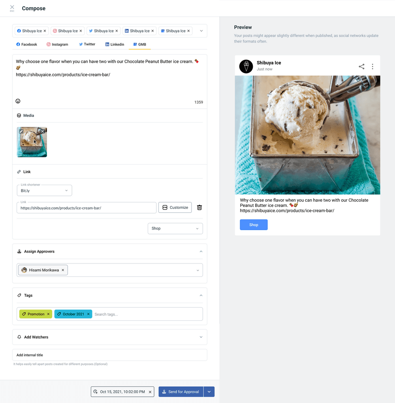Screen dimensions: 395x403
Task: Open the Link shortener Bit.ly dropdown
Action: 44,191
